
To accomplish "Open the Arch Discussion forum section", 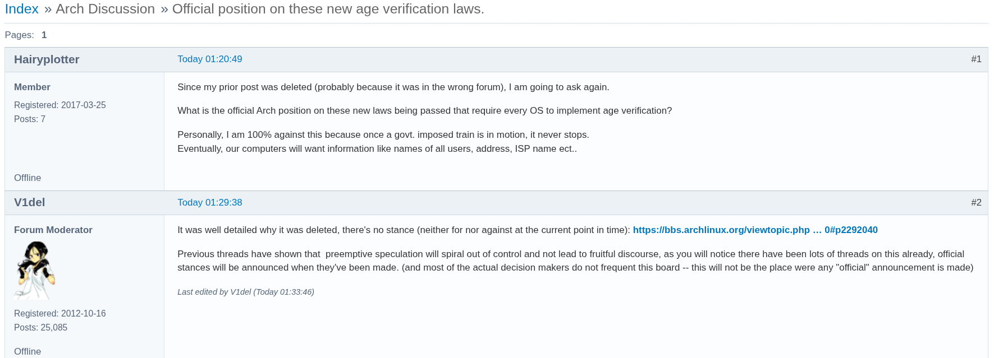I will [x=106, y=8].
